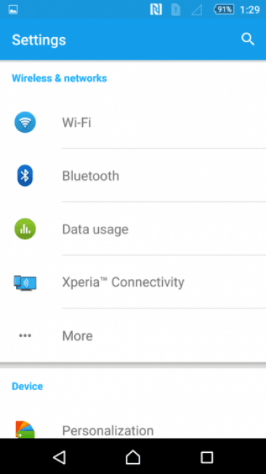
Task: Tap the battery percentage indicator
Action: coord(224,9)
